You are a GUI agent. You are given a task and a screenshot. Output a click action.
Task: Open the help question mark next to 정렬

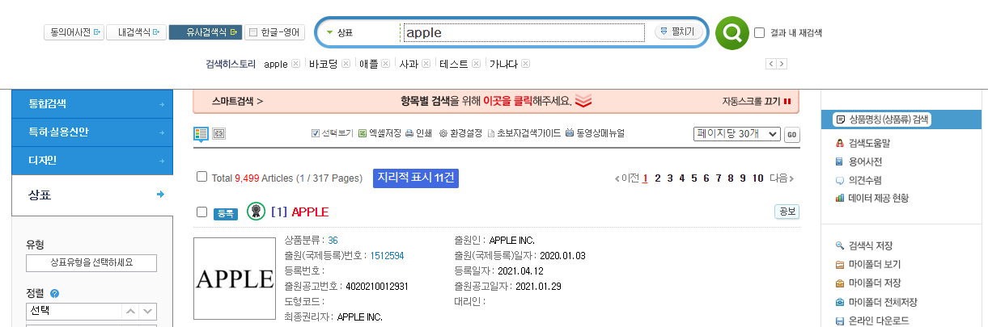[x=54, y=294]
